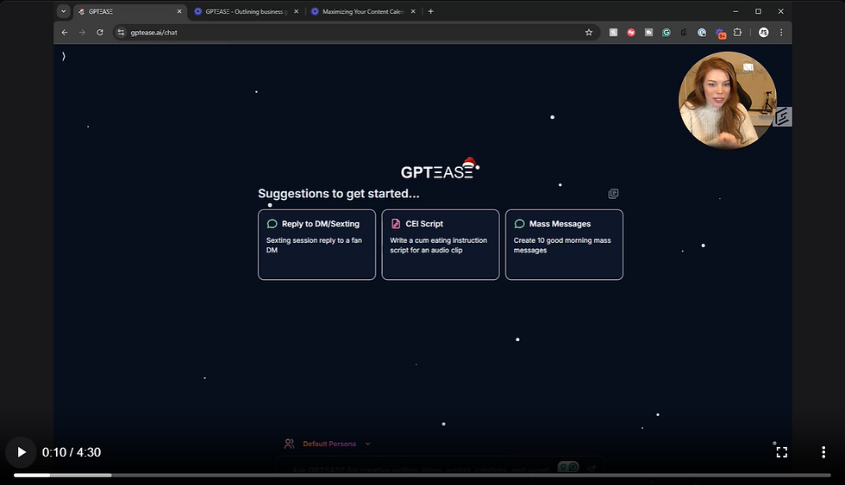Open the Chrome profile avatar

click(763, 32)
